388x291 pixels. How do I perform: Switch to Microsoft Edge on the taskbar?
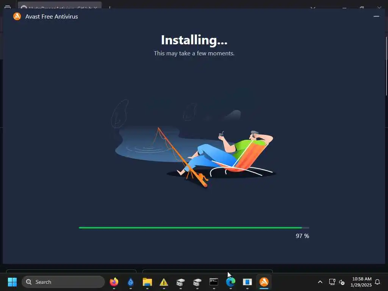(x=231, y=282)
